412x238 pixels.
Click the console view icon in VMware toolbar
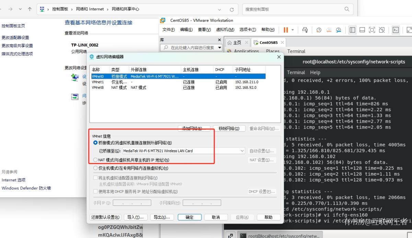pyautogui.click(x=396, y=30)
